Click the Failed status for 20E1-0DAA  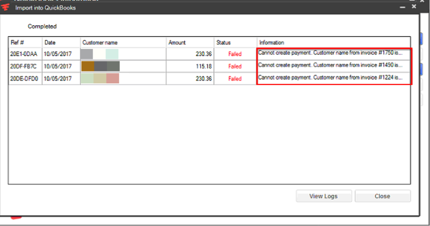coord(235,54)
